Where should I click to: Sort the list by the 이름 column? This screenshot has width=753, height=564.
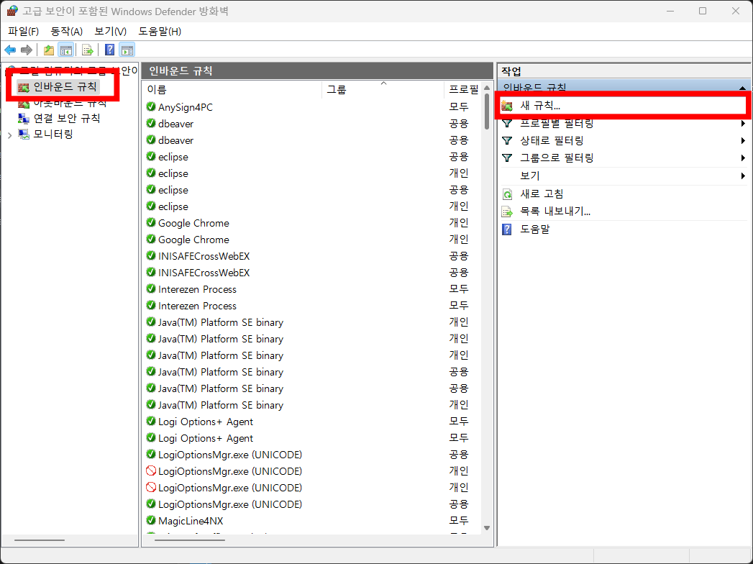pyautogui.click(x=232, y=89)
